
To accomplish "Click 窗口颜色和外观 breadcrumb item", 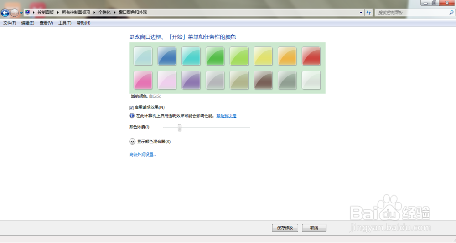I will click(133, 12).
